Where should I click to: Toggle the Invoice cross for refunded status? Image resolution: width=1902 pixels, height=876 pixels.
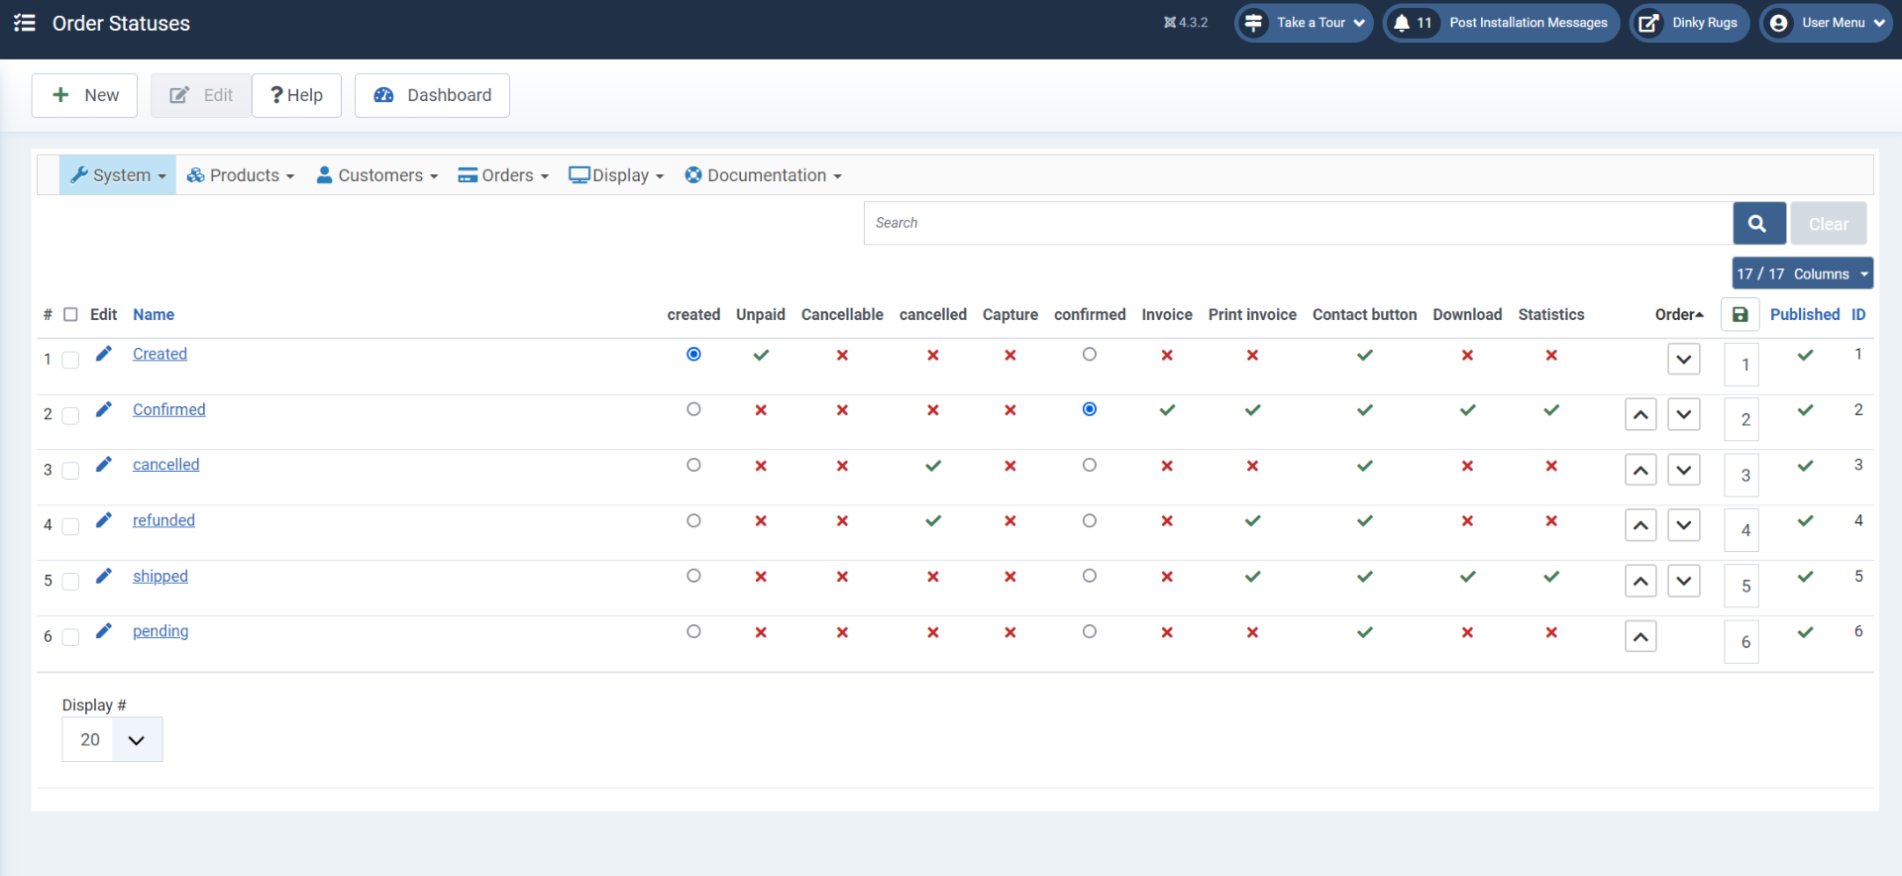1167,521
